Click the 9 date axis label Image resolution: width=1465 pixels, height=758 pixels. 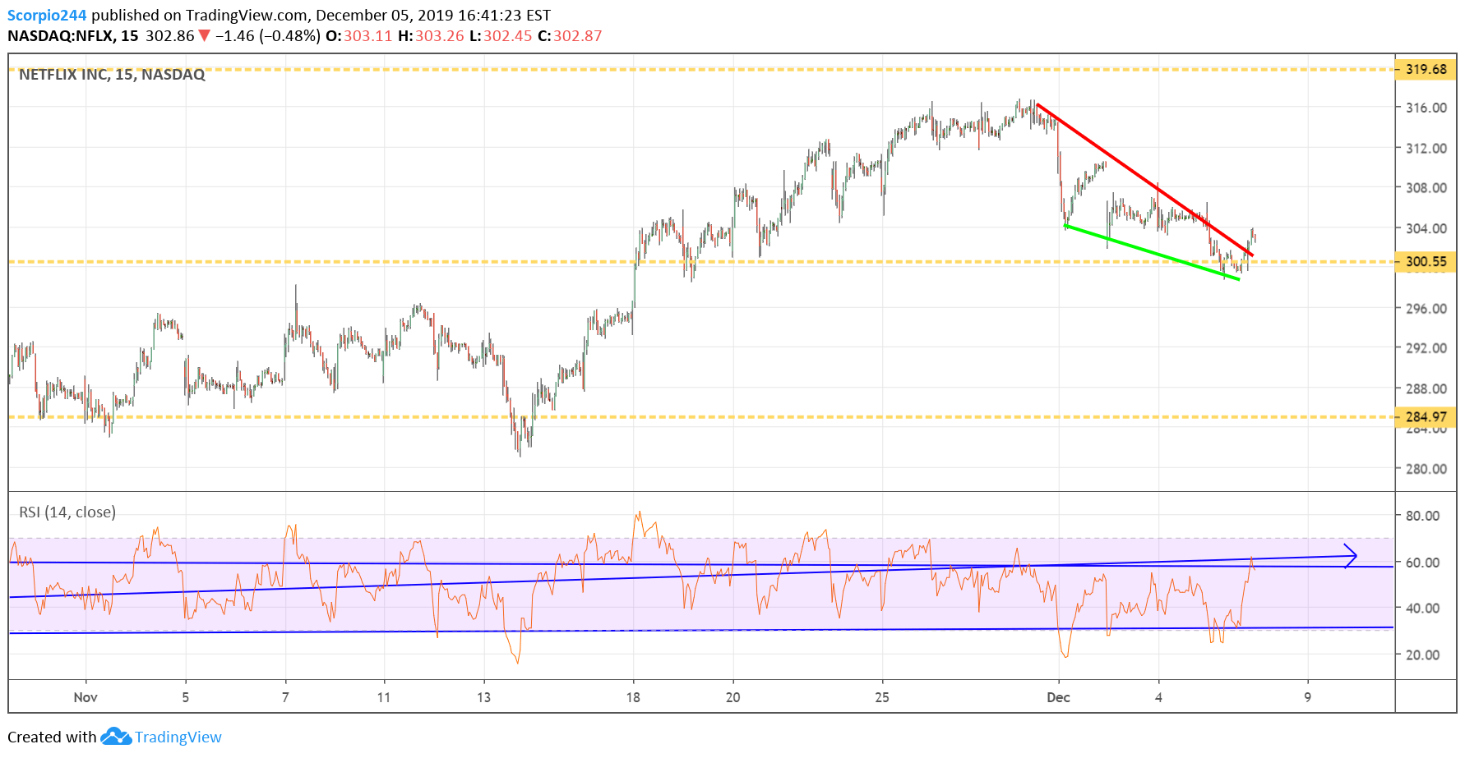(x=1307, y=697)
